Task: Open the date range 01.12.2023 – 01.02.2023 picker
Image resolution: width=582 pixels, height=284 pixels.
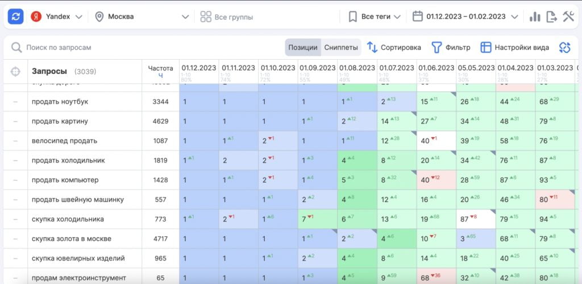Action: tap(465, 17)
